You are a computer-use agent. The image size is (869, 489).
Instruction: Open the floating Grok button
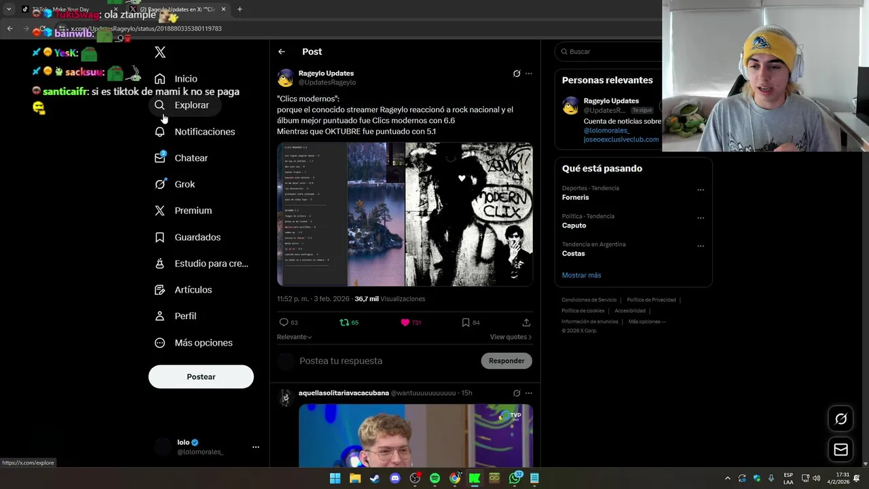coord(840,419)
